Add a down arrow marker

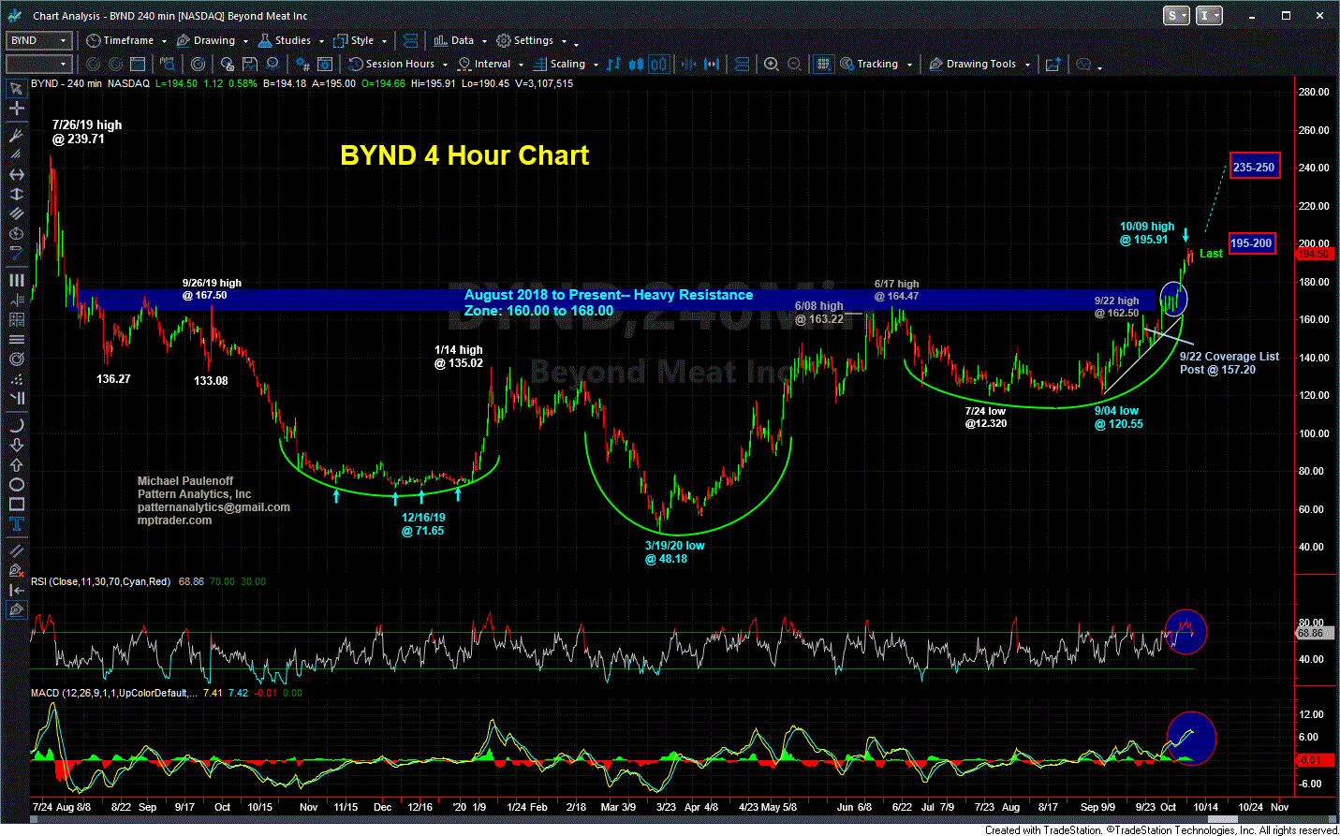(x=16, y=445)
